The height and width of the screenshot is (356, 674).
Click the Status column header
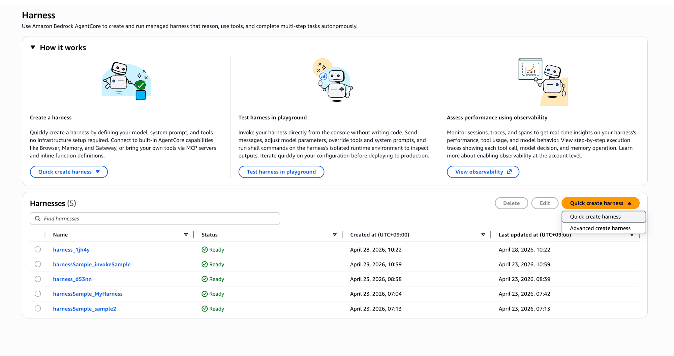tap(210, 235)
